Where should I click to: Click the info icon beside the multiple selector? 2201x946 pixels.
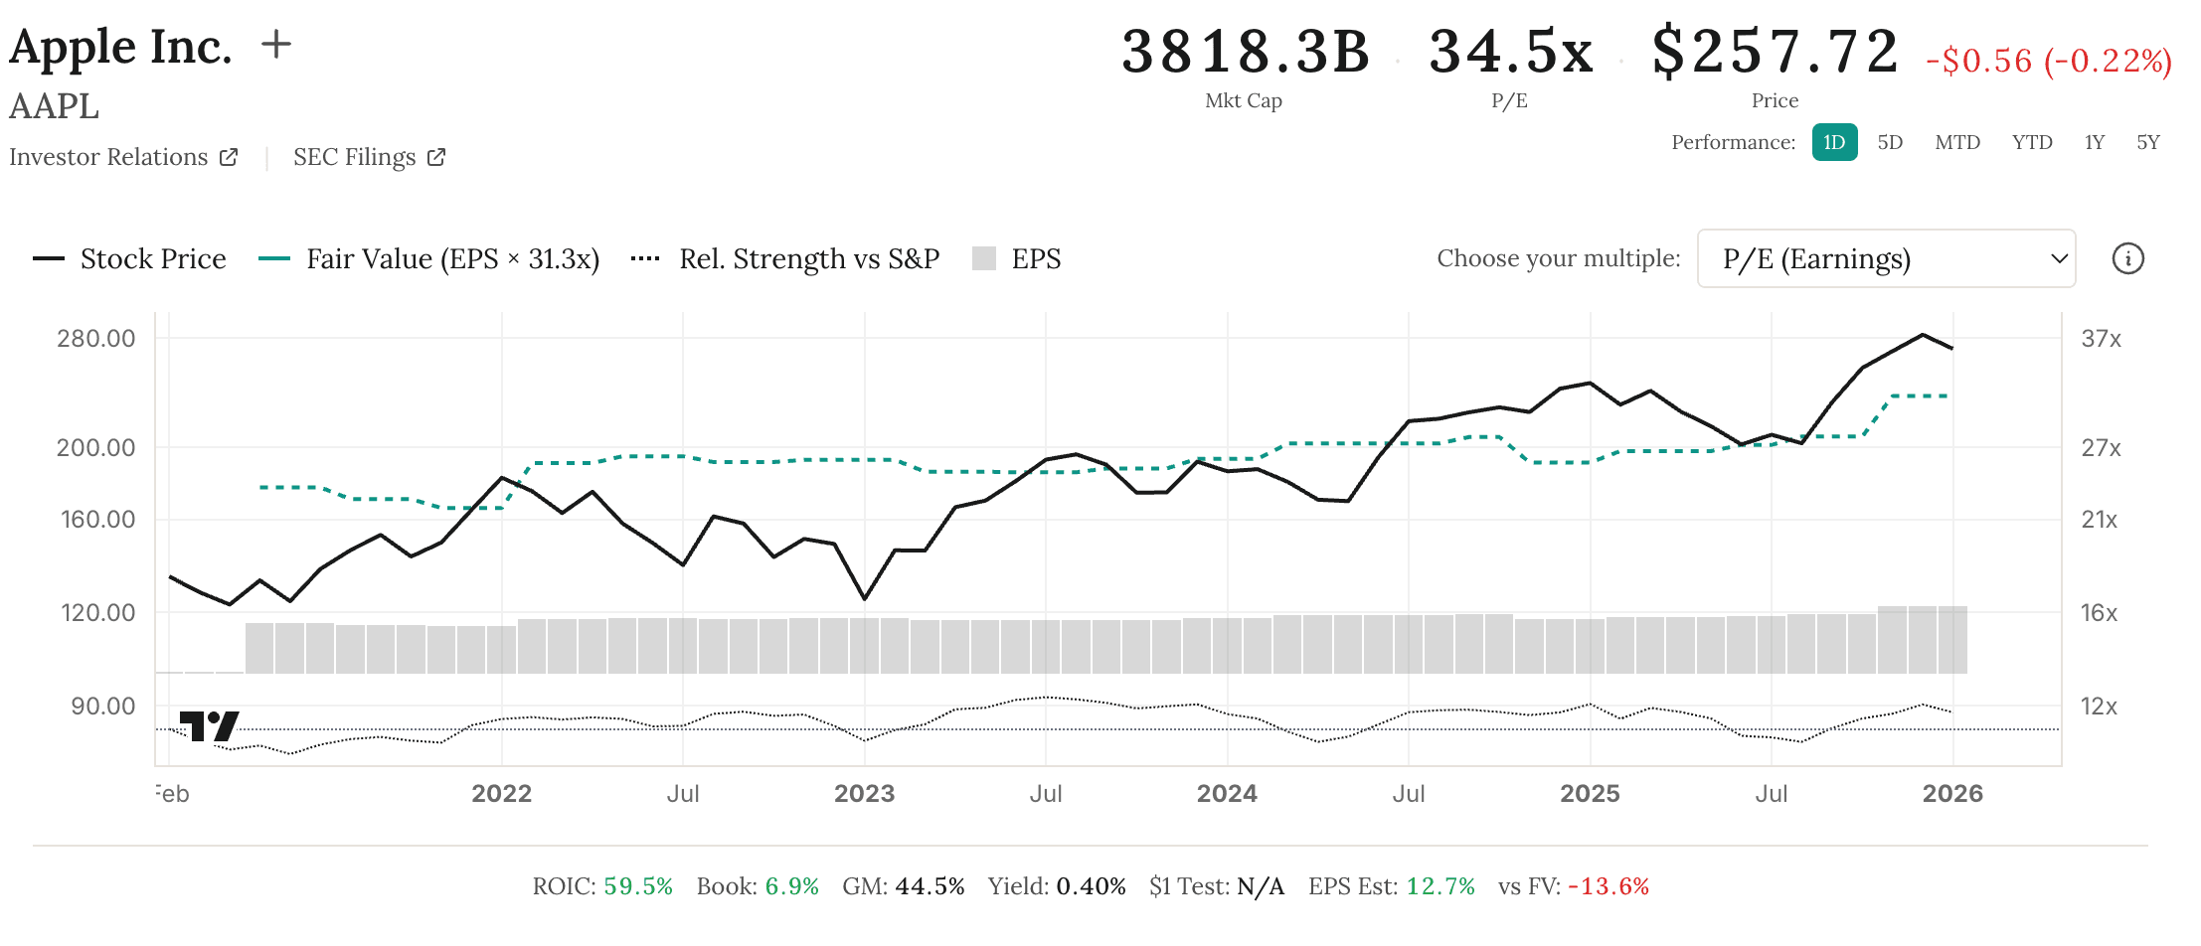(2127, 258)
